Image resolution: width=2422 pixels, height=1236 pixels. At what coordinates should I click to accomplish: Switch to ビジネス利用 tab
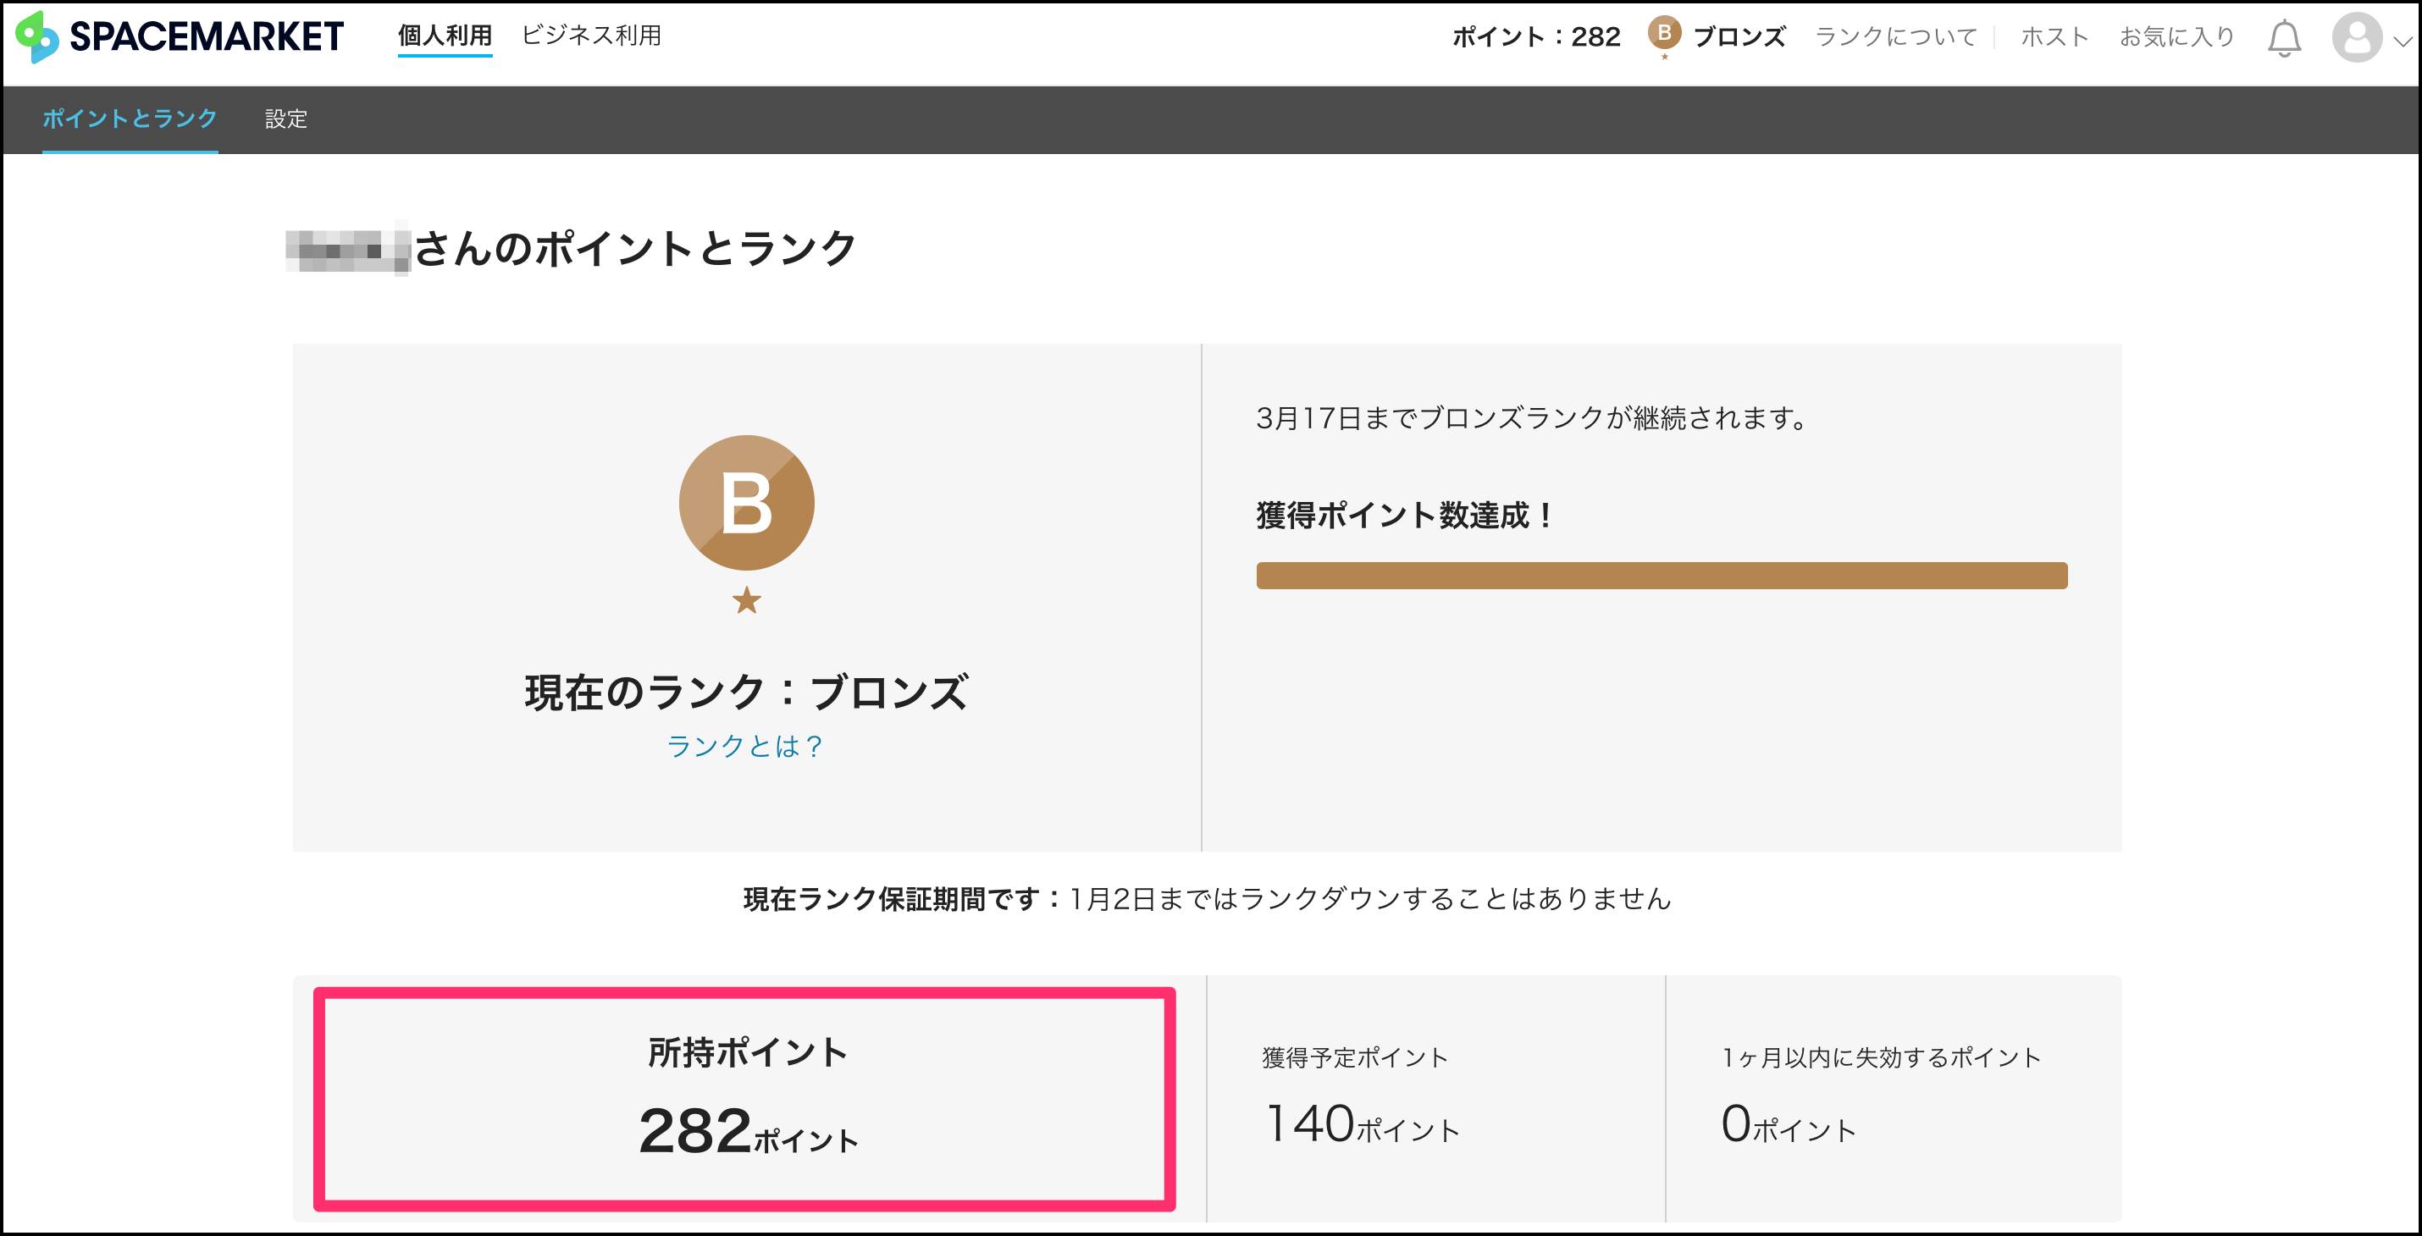tap(591, 36)
